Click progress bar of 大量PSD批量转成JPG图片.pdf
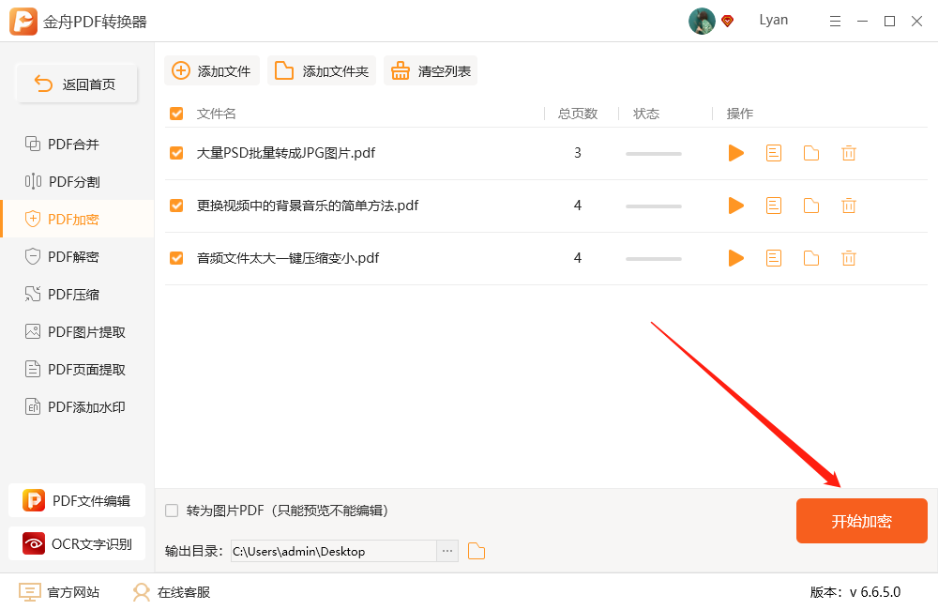938x610 pixels. (x=653, y=154)
